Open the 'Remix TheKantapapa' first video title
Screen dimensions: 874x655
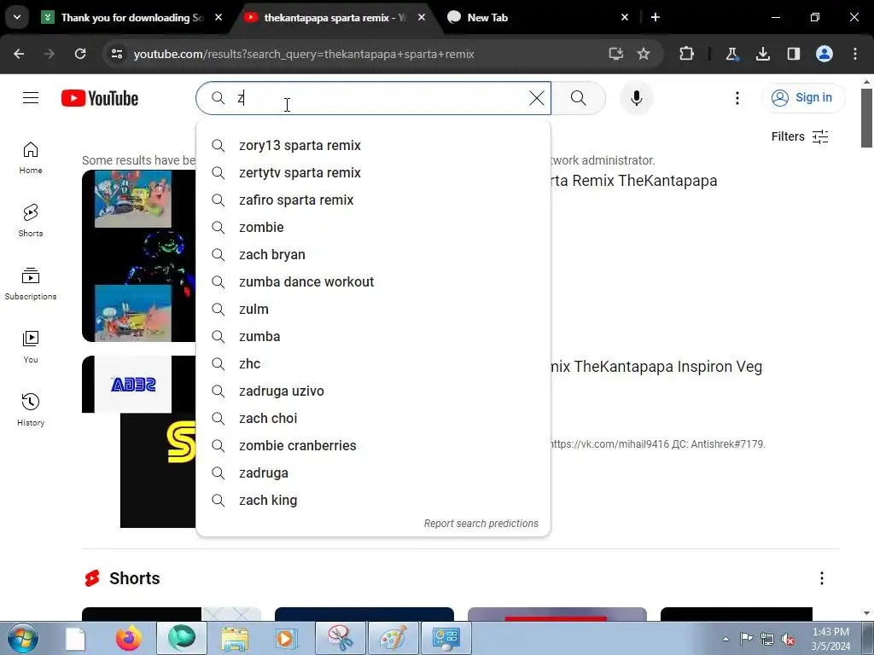[634, 181]
